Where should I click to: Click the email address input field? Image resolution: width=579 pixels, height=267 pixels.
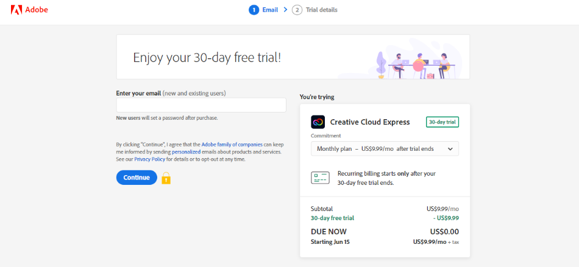pyautogui.click(x=201, y=105)
